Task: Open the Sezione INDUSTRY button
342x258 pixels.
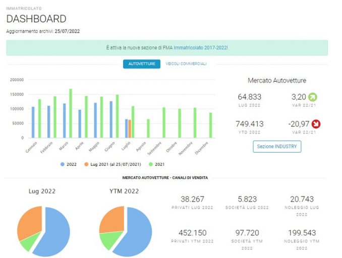Action: coord(277,147)
